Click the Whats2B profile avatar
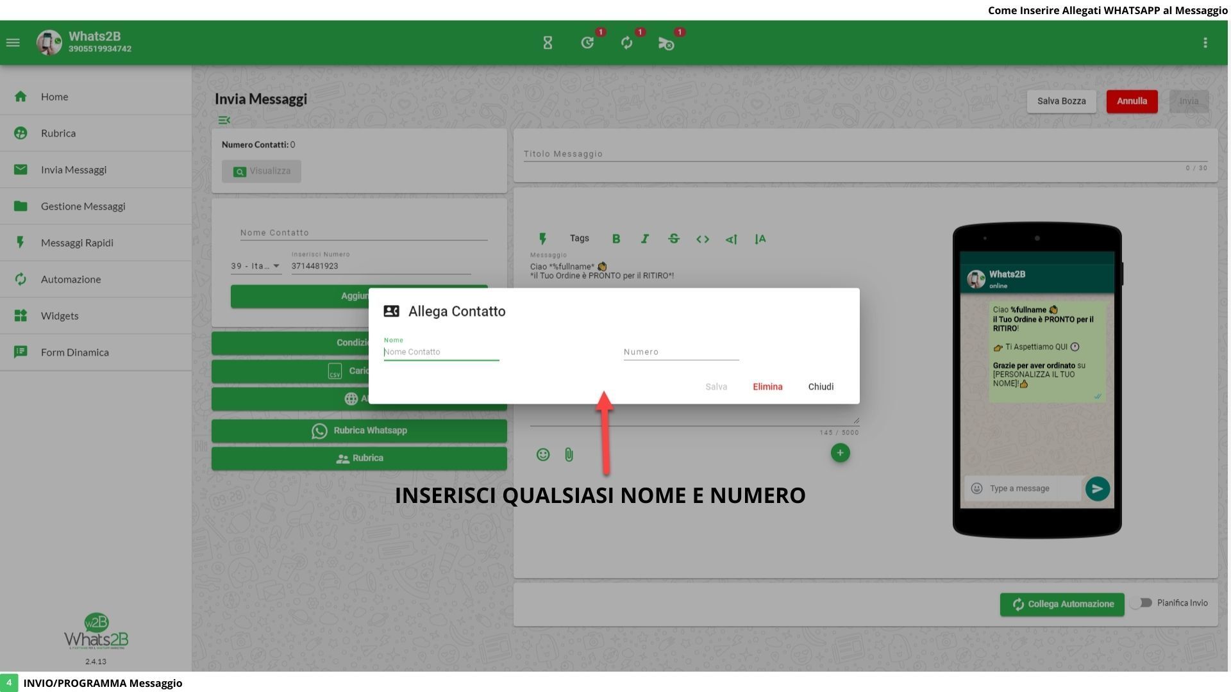The image size is (1231, 692). (49, 43)
